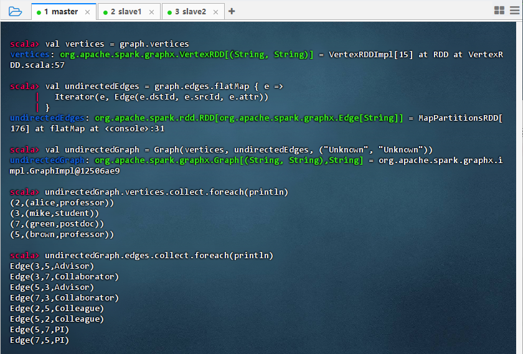
Task: Close the master tab
Action: [x=87, y=12]
